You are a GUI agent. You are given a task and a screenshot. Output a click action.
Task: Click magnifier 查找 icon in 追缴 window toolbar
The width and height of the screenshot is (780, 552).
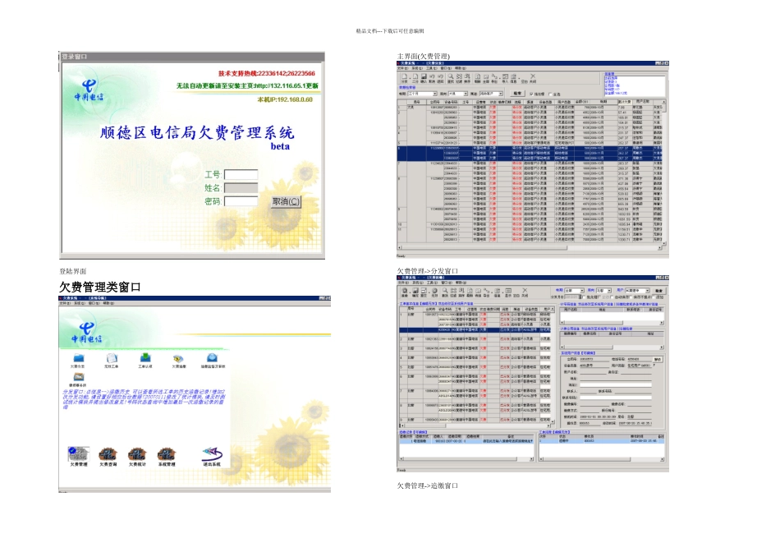point(445,292)
